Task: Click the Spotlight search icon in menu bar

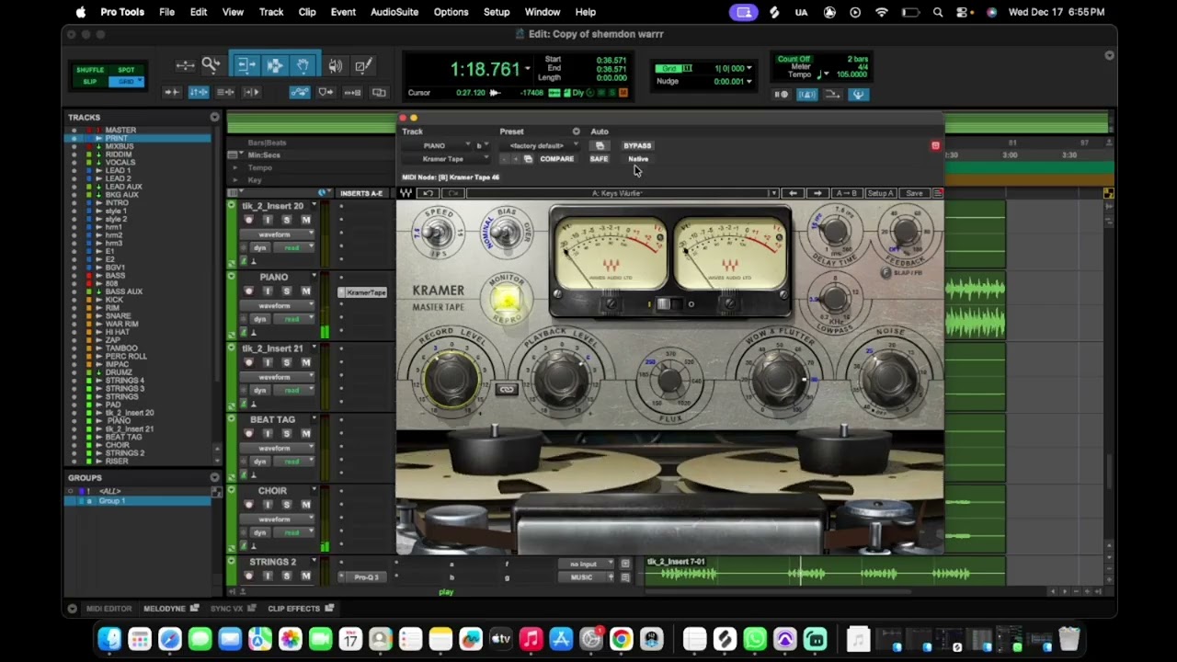Action: [938, 12]
